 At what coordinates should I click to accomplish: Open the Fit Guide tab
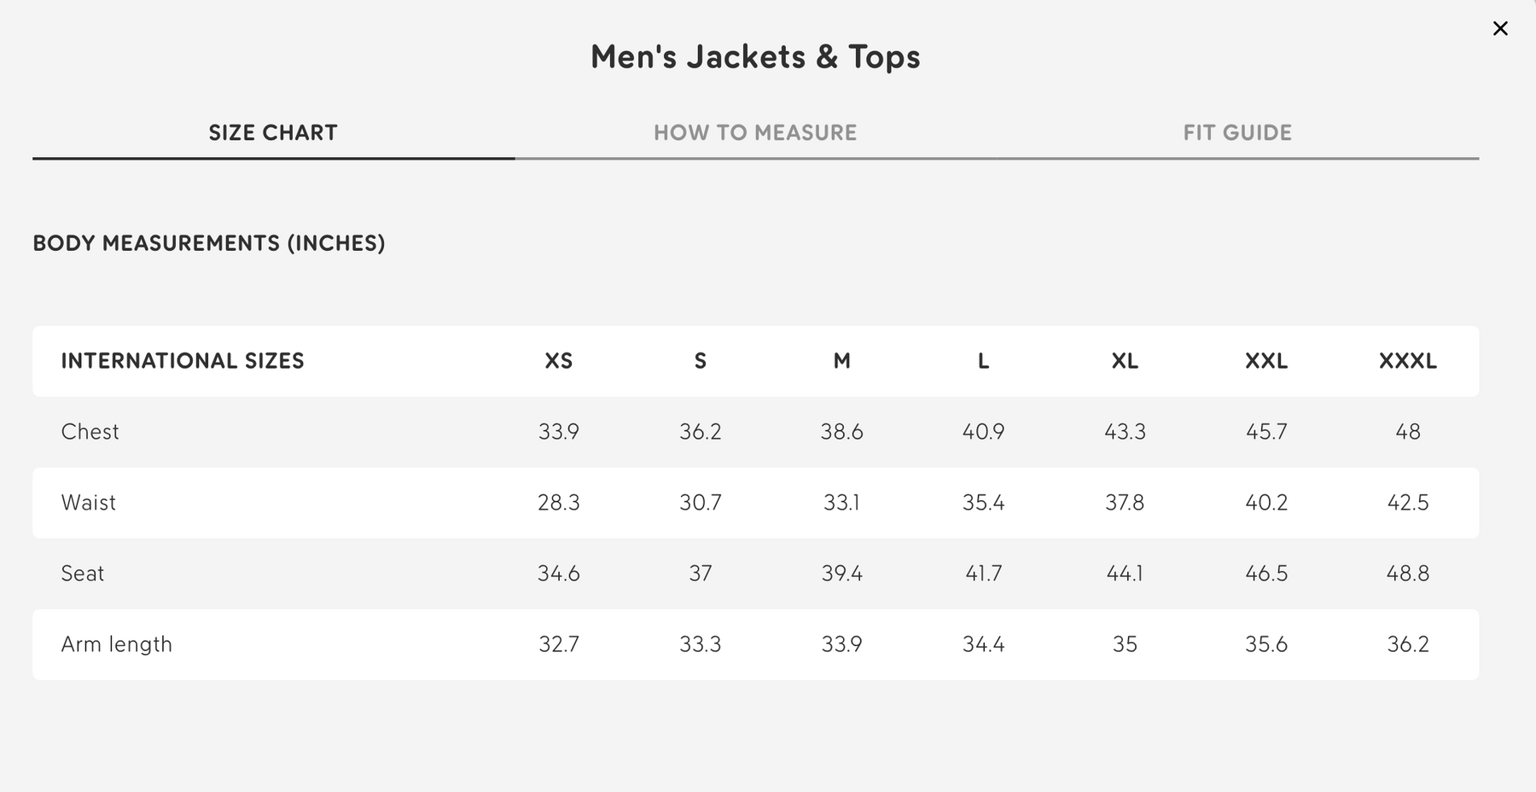click(x=1237, y=133)
